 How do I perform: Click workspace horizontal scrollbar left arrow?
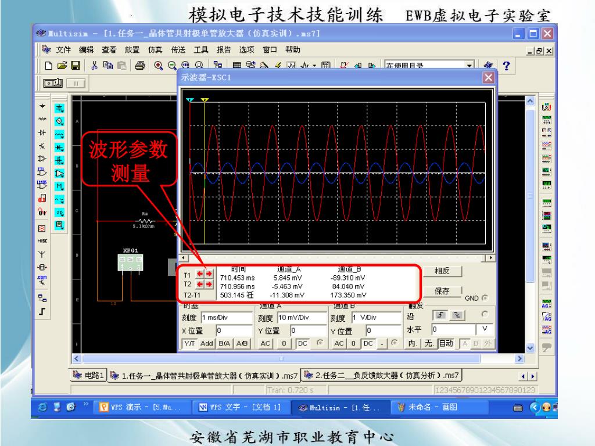pos(77,358)
